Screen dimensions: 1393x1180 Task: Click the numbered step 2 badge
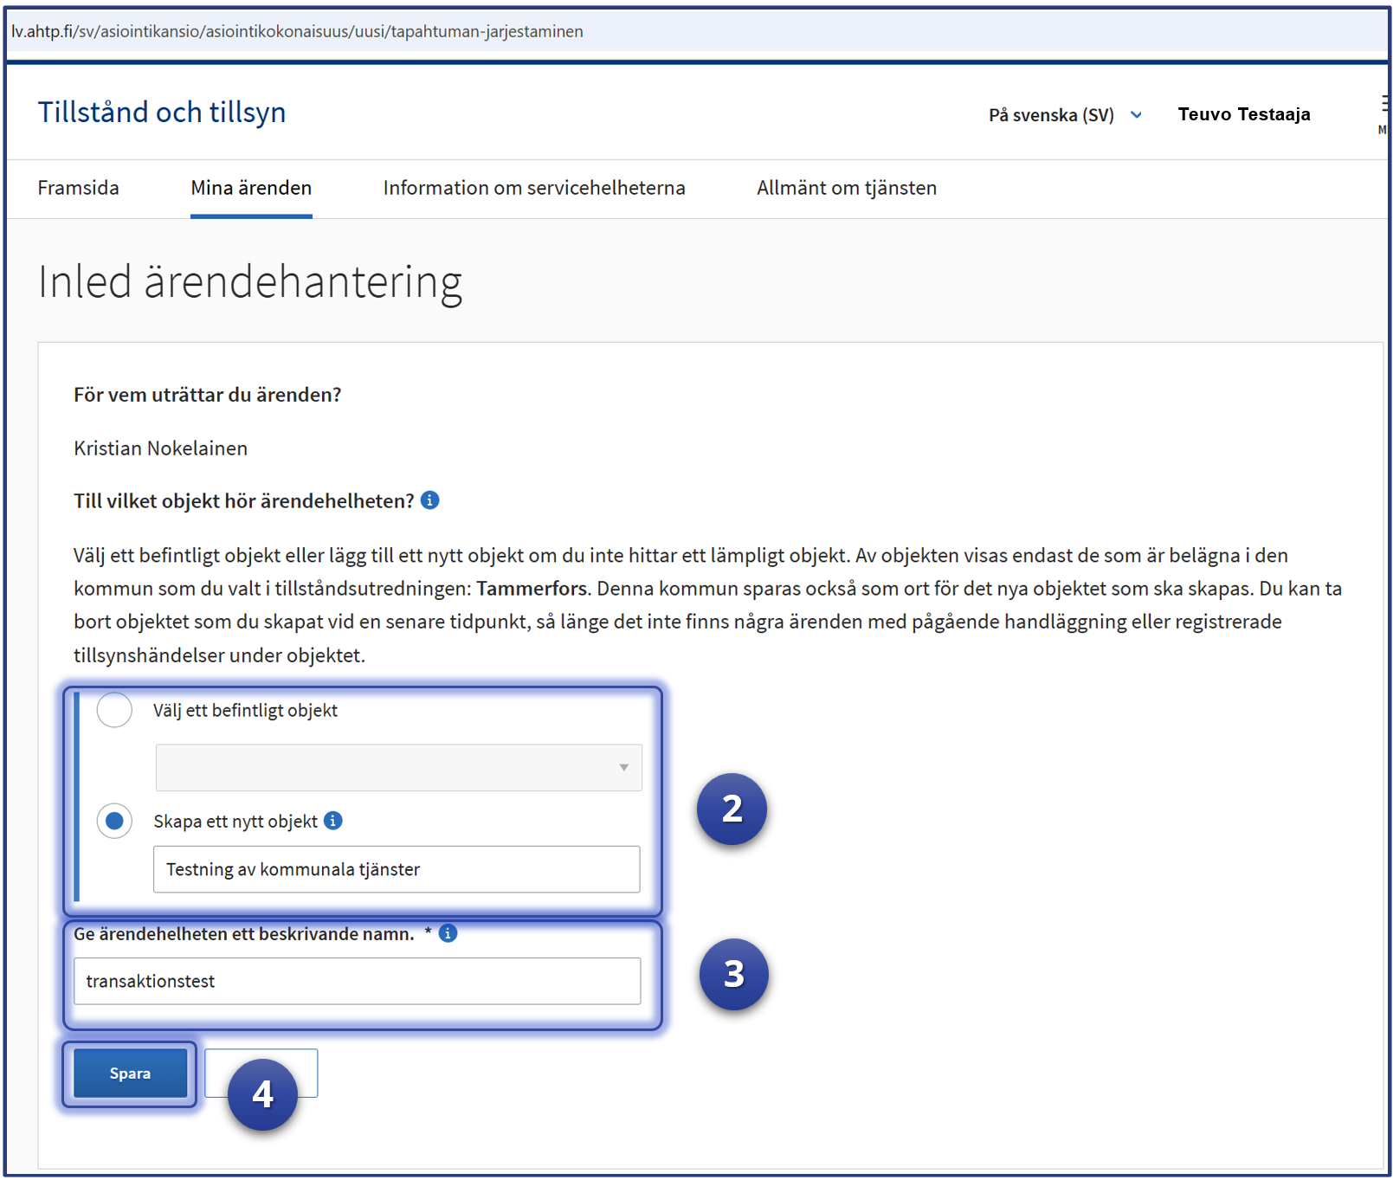[x=732, y=809]
